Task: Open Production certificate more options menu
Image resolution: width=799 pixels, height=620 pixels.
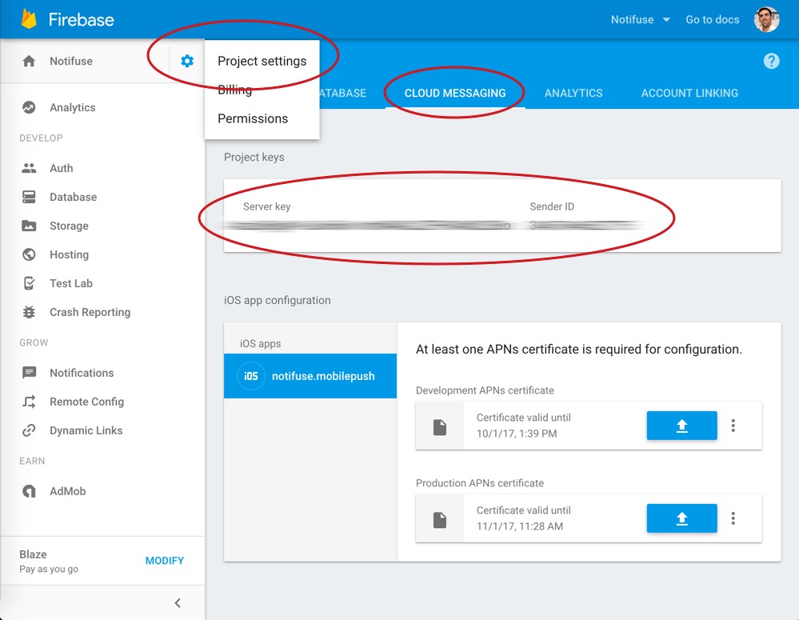Action: coord(733,518)
